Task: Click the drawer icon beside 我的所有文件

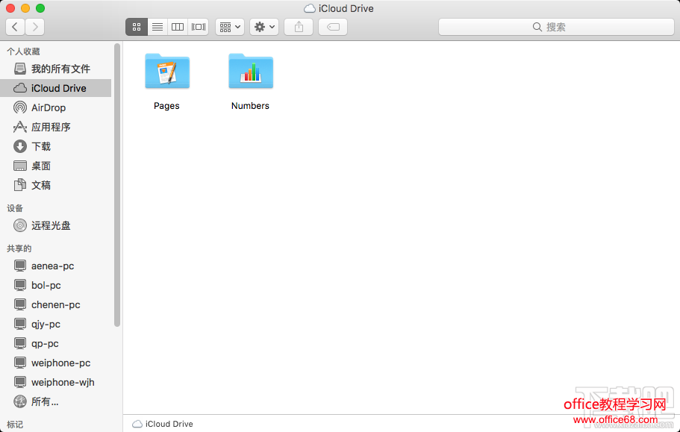Action: click(x=20, y=69)
